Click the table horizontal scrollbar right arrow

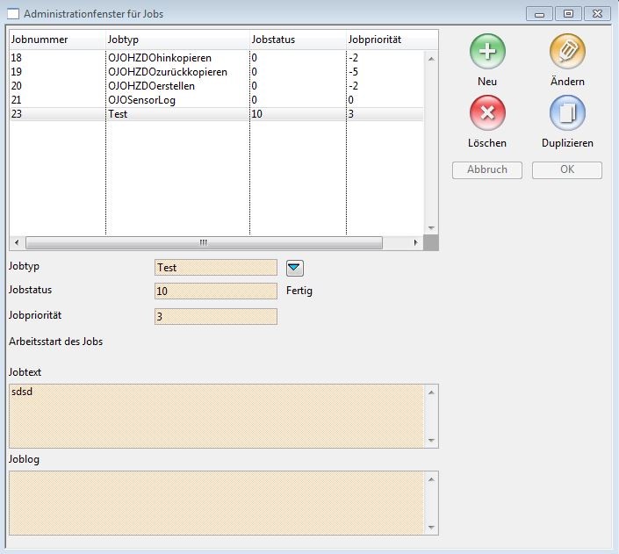[x=416, y=242]
